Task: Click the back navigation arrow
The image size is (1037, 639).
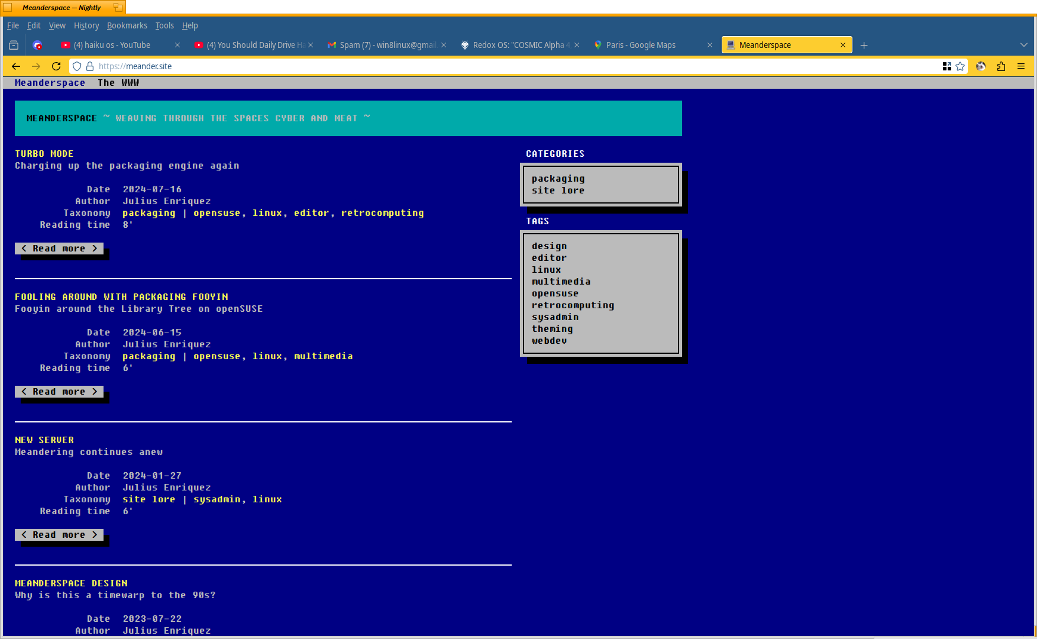Action: 15,66
